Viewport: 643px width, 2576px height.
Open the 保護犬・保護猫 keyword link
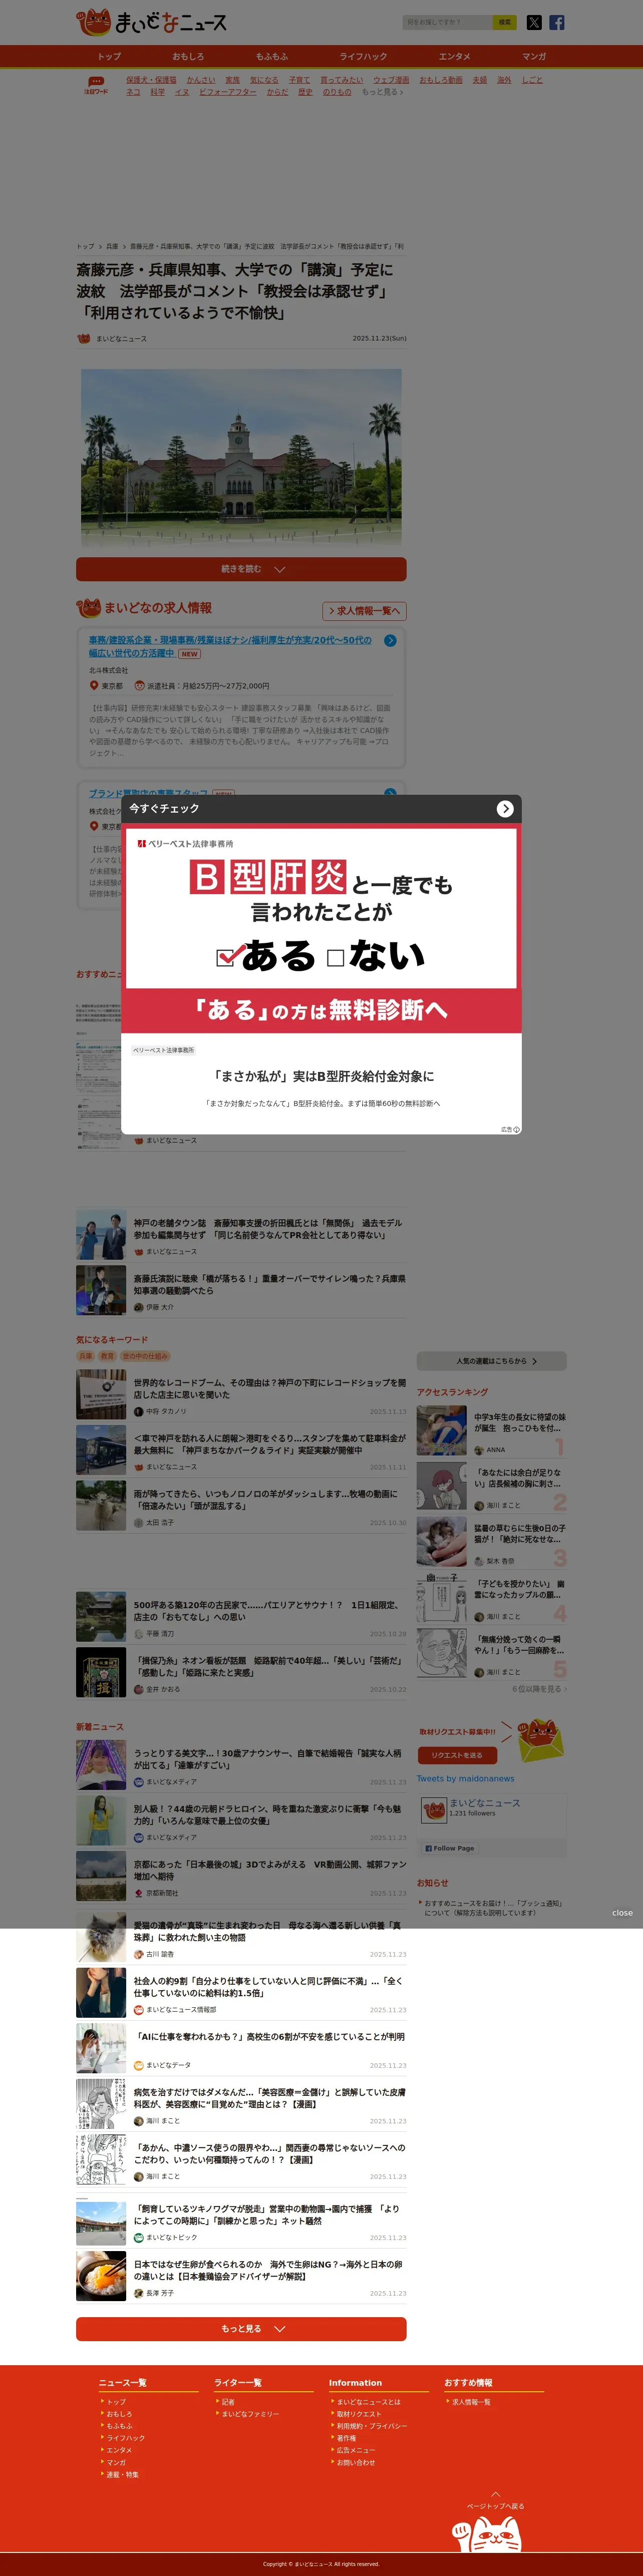pyautogui.click(x=151, y=80)
